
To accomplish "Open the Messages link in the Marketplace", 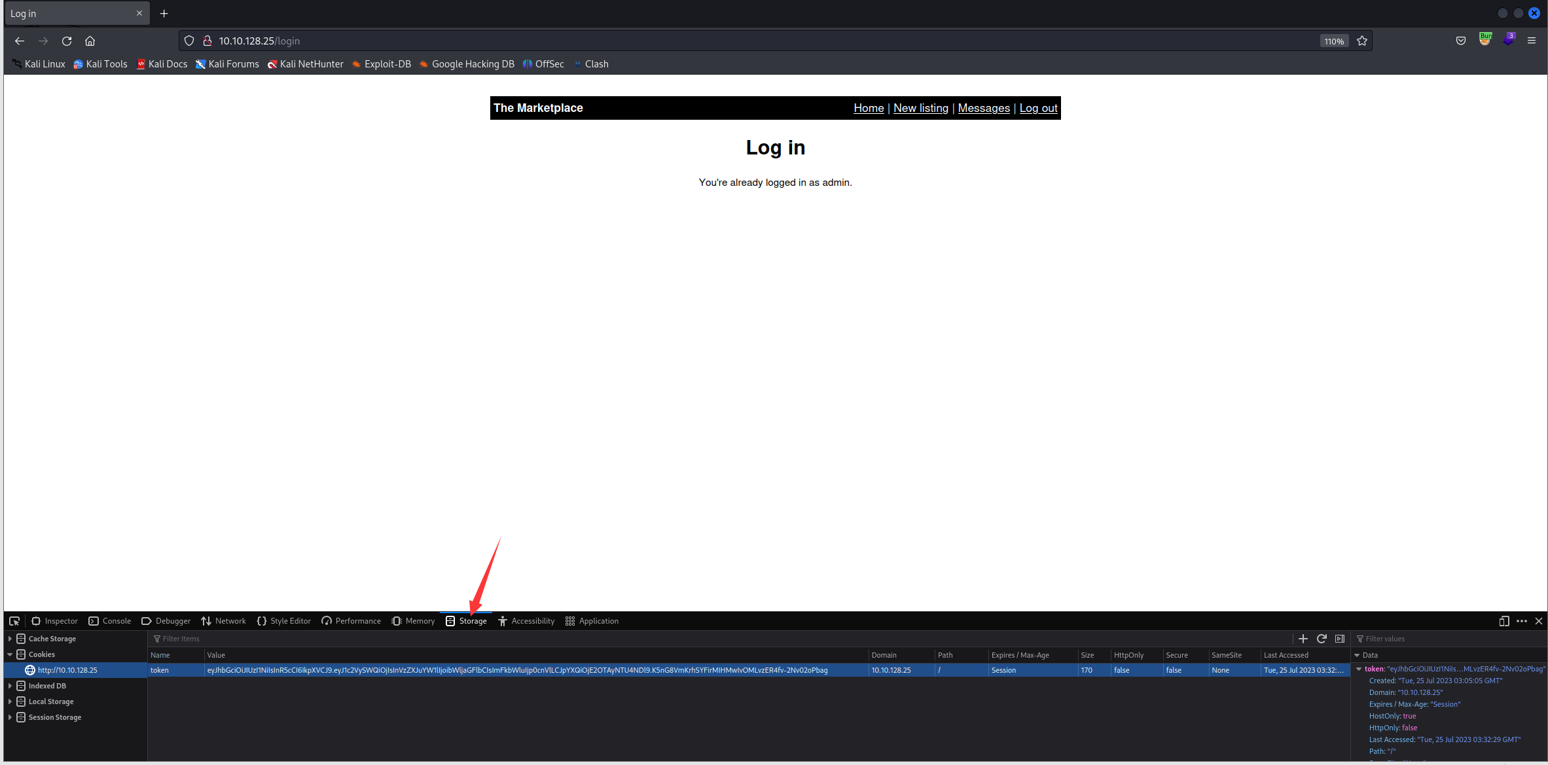I will [x=983, y=108].
